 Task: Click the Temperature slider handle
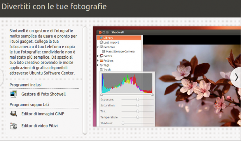coord(138,117)
